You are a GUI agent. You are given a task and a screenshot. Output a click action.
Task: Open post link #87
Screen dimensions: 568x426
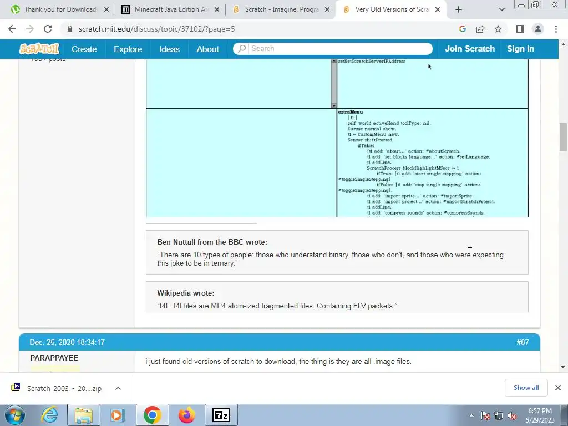[523, 342]
